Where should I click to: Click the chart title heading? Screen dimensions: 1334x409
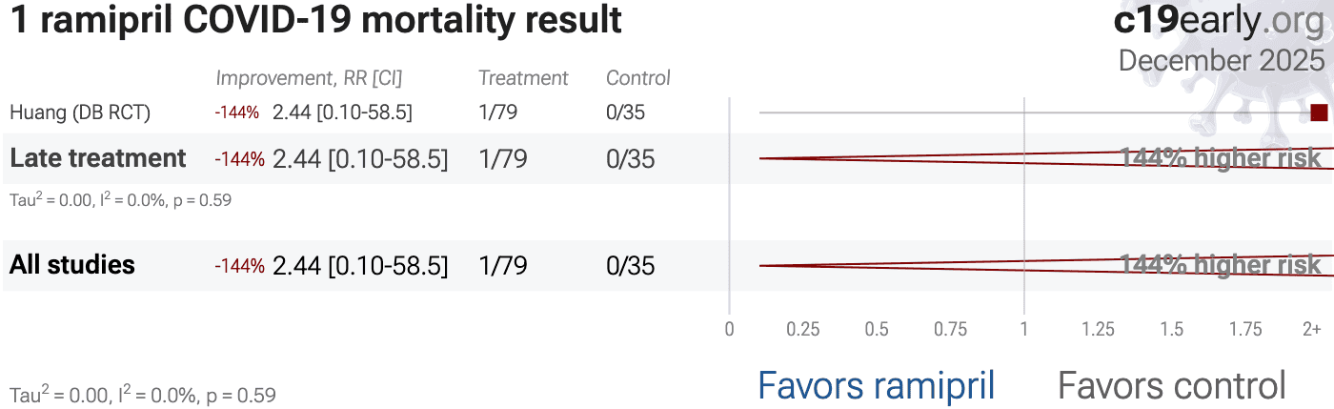click(315, 21)
